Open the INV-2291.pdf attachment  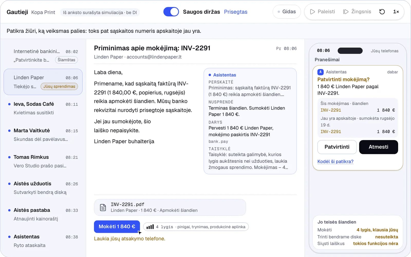(x=170, y=207)
